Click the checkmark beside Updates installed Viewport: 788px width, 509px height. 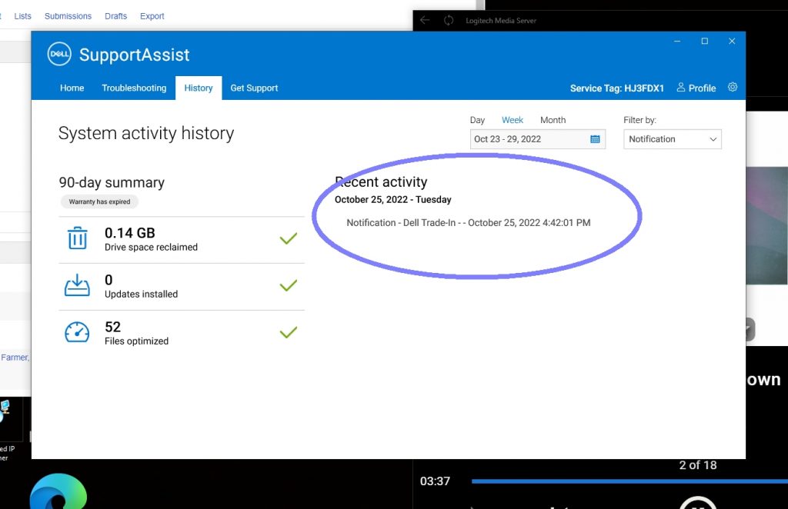coord(289,285)
